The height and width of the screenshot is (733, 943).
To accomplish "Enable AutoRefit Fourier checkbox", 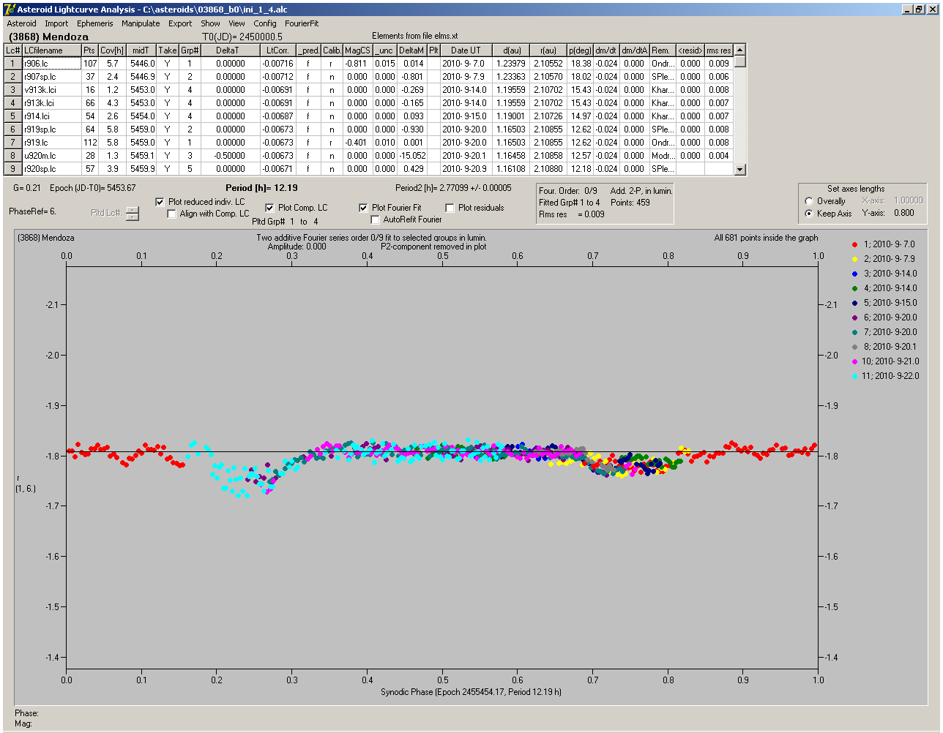I will pos(375,219).
